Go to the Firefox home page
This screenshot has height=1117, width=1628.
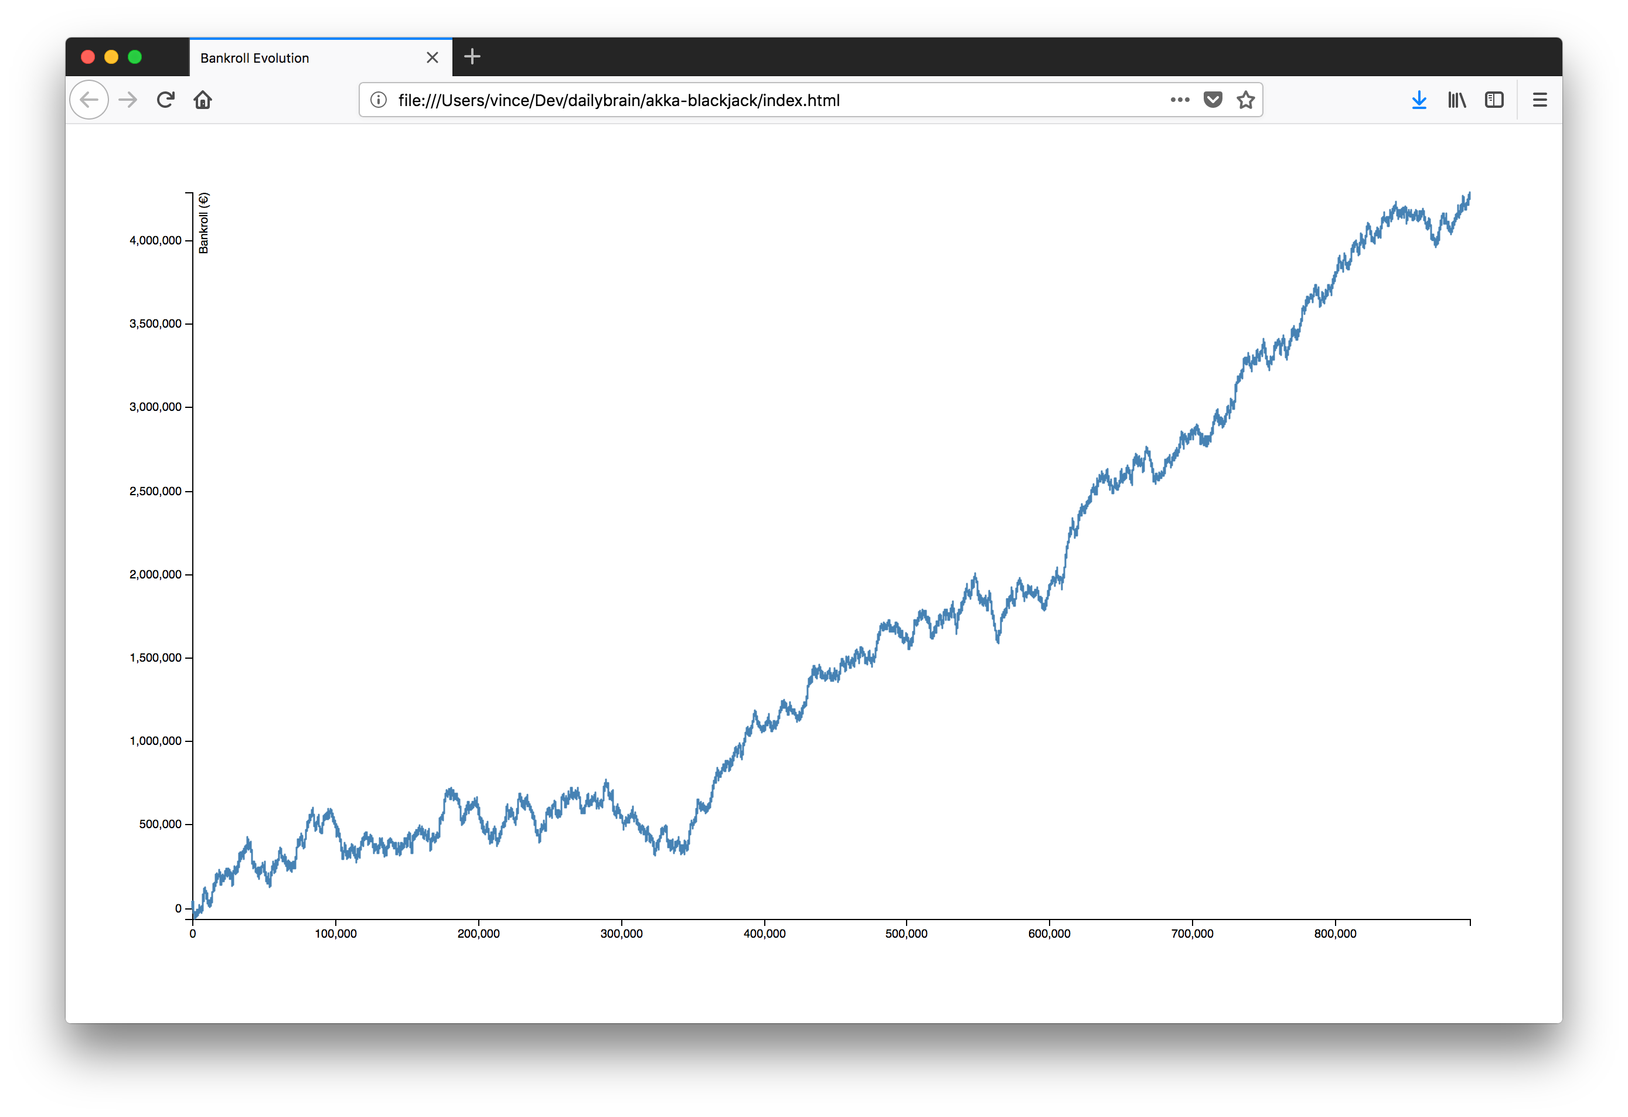[x=202, y=100]
